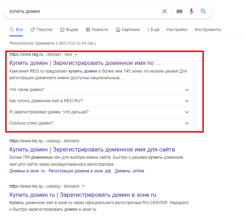Viewport: 245px width, 217px height.
Task: Click into the 'купить домен' search field
Action: 83,11
